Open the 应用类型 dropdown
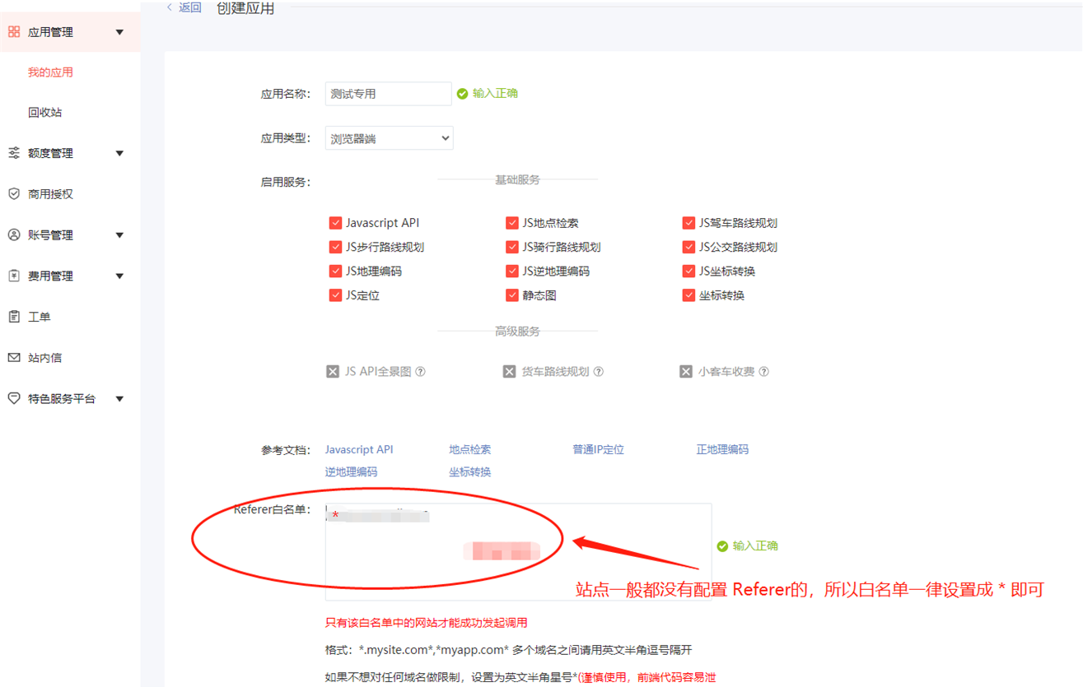Screen dimensions: 1083x687 pos(389,138)
